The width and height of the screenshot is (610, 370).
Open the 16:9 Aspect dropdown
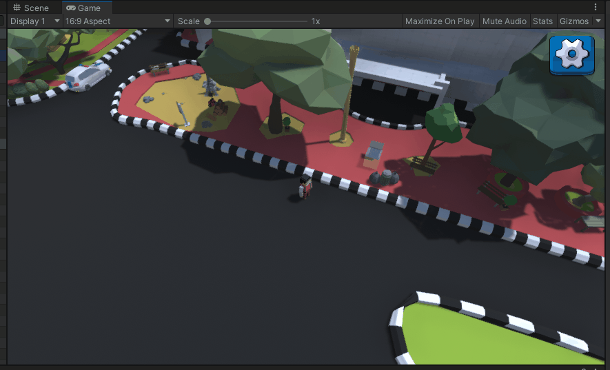click(116, 21)
